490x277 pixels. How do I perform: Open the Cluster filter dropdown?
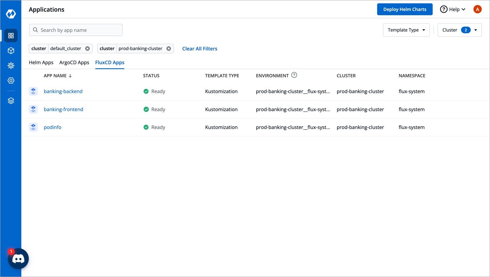[459, 30]
